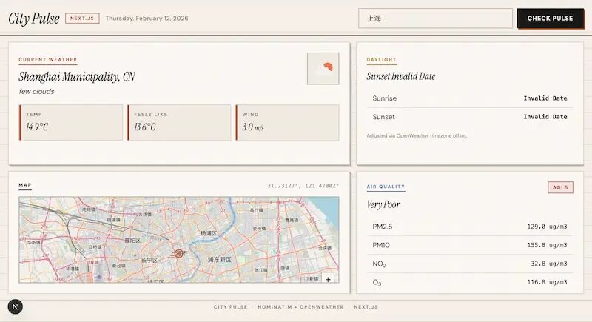Click the PM2.5 row label

pos(382,227)
